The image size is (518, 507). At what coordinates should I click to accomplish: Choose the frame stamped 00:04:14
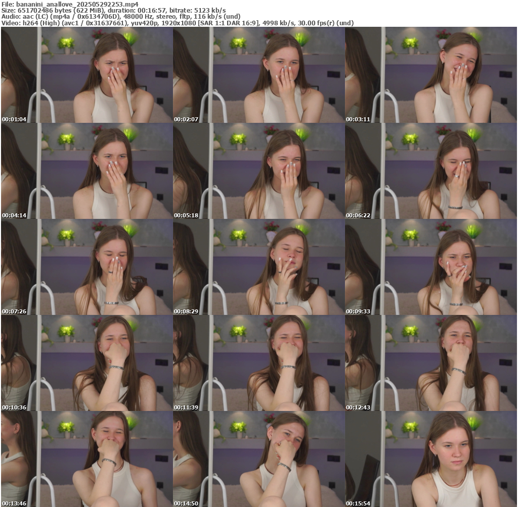87,171
